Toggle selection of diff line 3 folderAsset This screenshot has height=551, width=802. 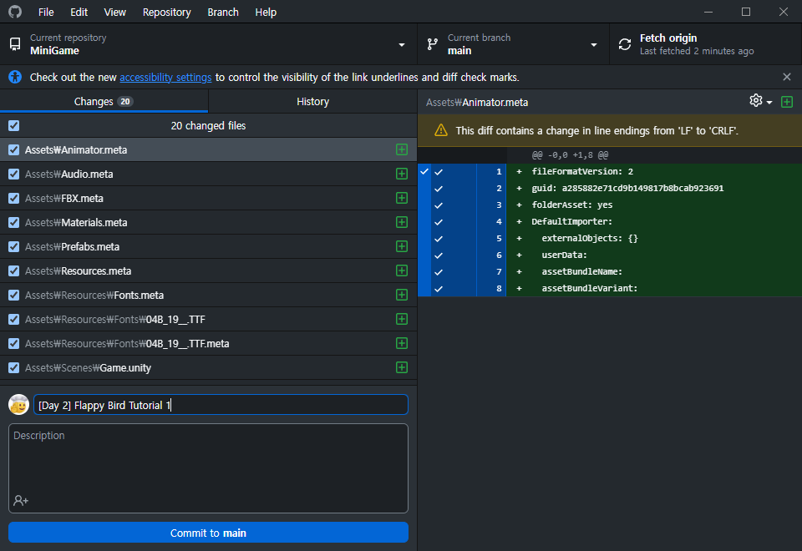[x=439, y=205]
